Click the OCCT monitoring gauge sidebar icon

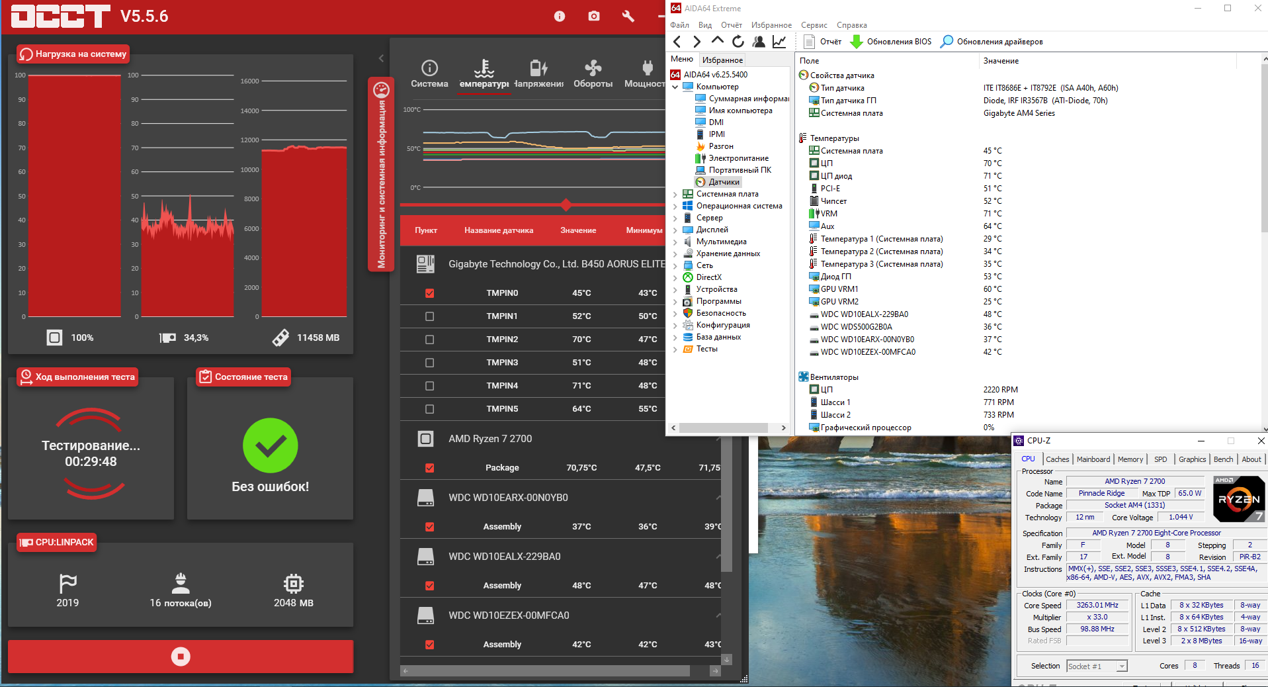click(381, 89)
